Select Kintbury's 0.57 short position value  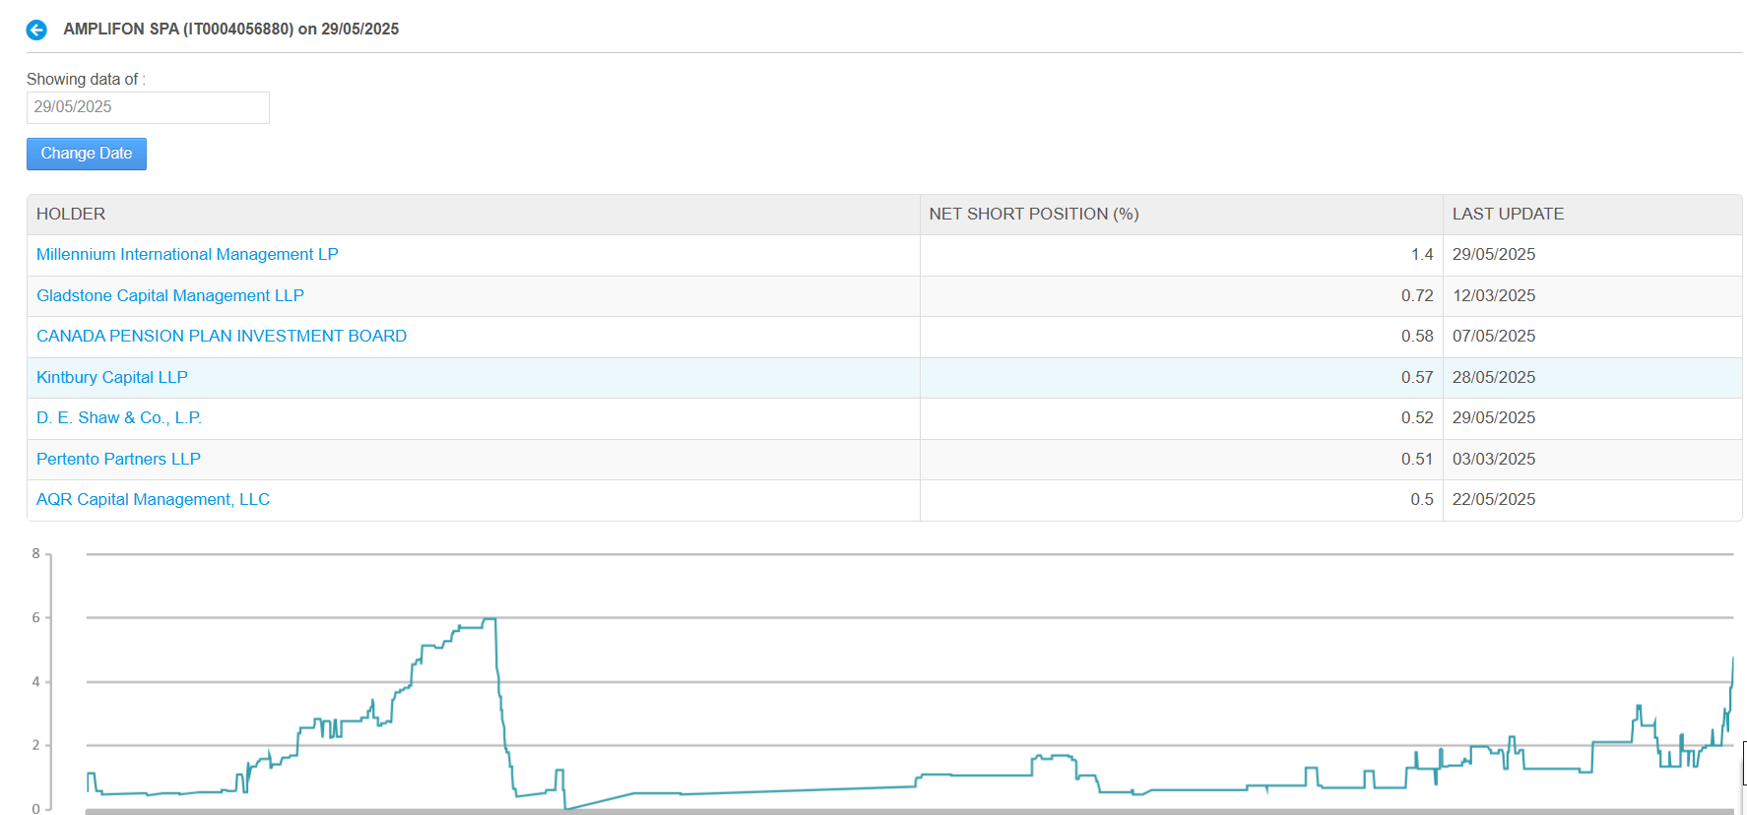coord(1417,377)
